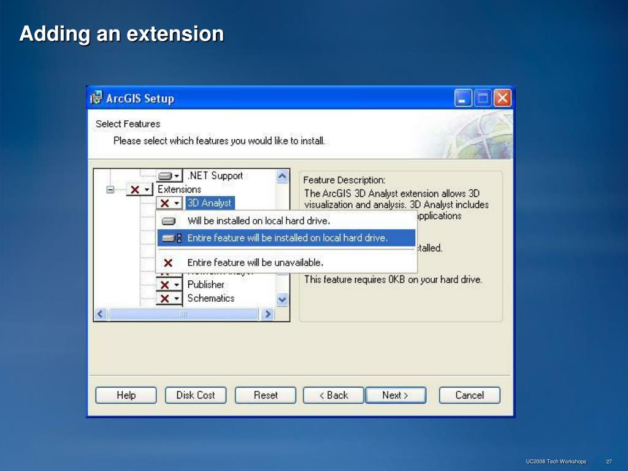Image resolution: width=628 pixels, height=471 pixels.
Task: Open the Extensions feature state dropdown
Action: coord(139,190)
